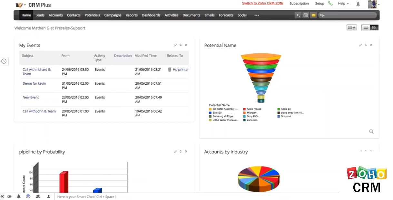
Task: Open the search magnifier dropdown
Action: pyautogui.click(x=322, y=15)
